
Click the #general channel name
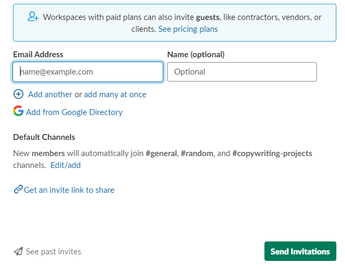(x=161, y=153)
